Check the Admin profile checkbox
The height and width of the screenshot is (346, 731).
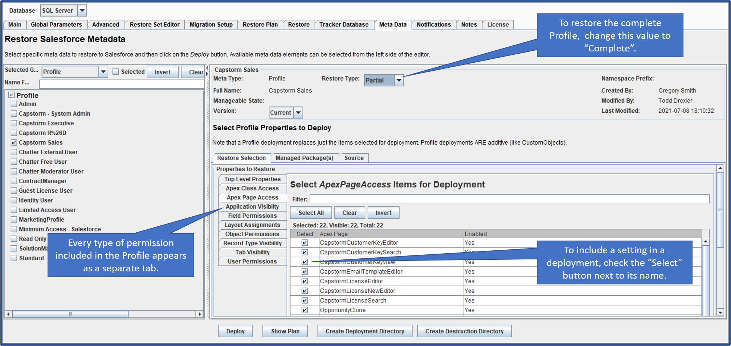14,104
